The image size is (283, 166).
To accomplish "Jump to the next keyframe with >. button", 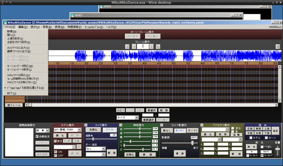I will [158, 47].
